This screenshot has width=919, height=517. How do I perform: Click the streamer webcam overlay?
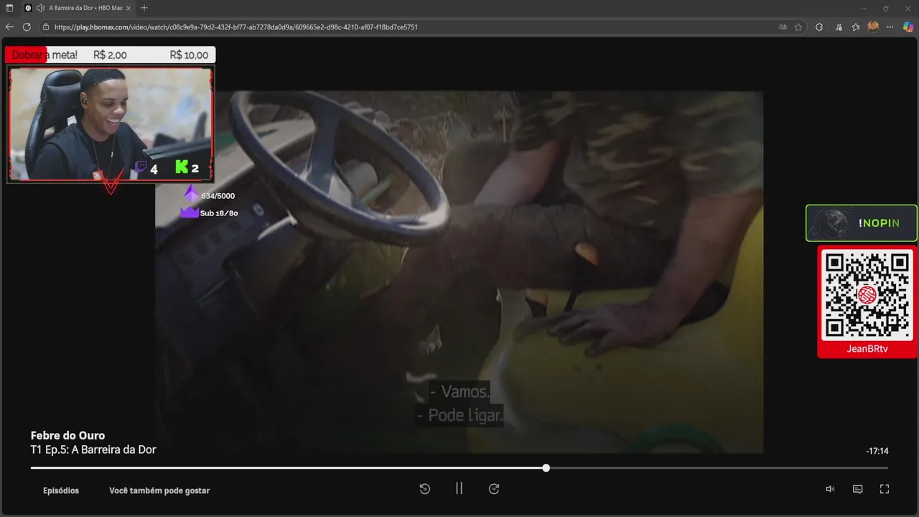[x=111, y=124]
